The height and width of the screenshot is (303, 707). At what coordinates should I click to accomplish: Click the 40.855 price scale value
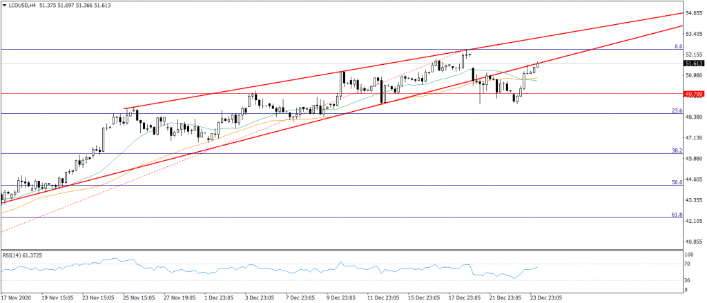693,242
